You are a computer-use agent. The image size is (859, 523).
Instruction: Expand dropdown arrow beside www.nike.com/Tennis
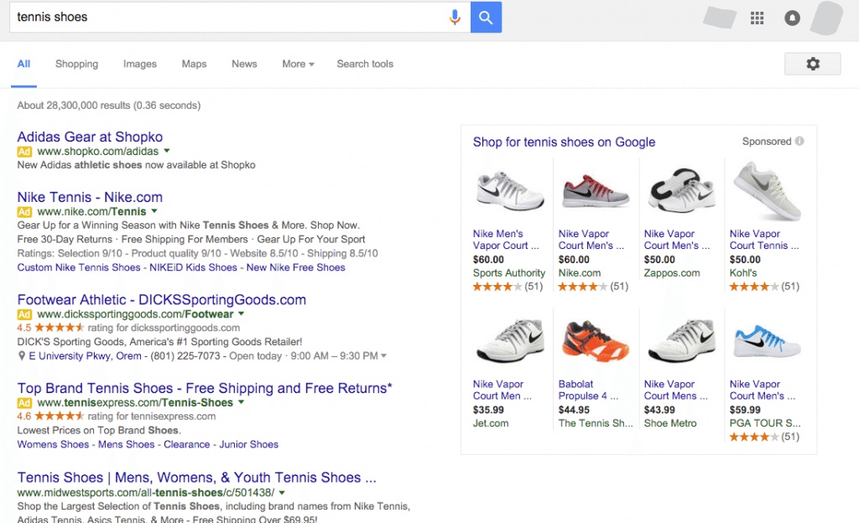[x=154, y=212]
